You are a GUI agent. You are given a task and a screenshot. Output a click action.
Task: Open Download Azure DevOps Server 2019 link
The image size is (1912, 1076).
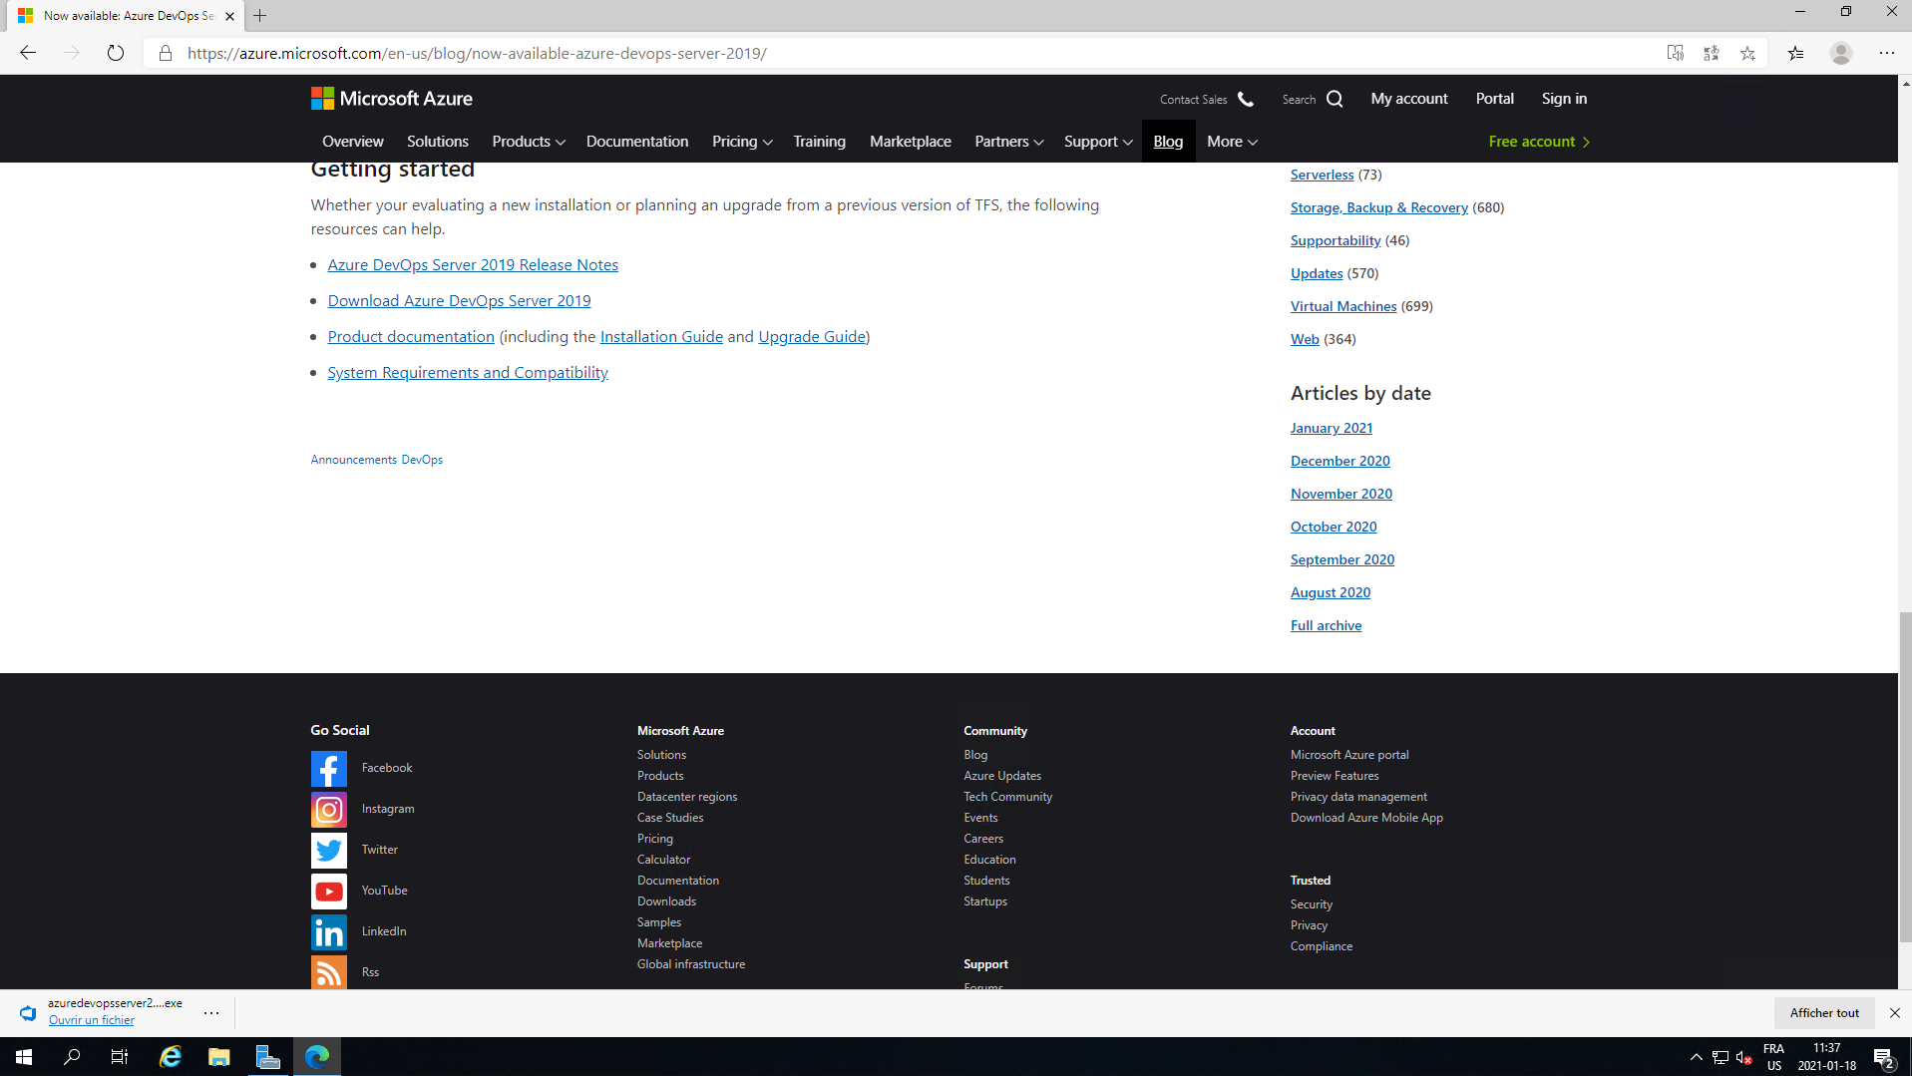coord(459,300)
